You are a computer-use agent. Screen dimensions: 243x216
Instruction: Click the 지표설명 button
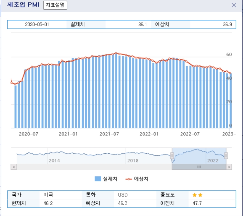pos(55,5)
